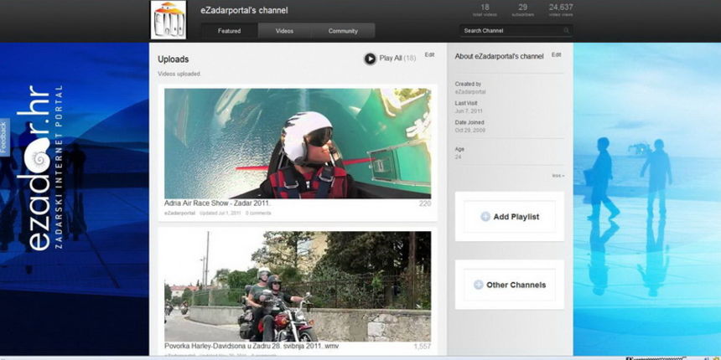Click the magnifier icon in Search Channel
This screenshot has height=360, width=721.
[x=567, y=31]
